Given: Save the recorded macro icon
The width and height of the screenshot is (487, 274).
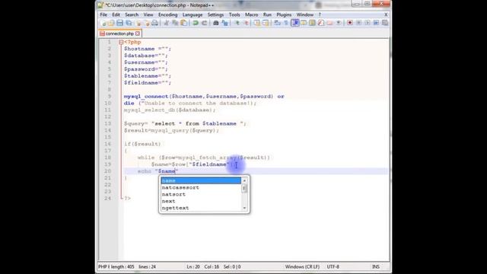Looking at the screenshot, I should (x=385, y=23).
